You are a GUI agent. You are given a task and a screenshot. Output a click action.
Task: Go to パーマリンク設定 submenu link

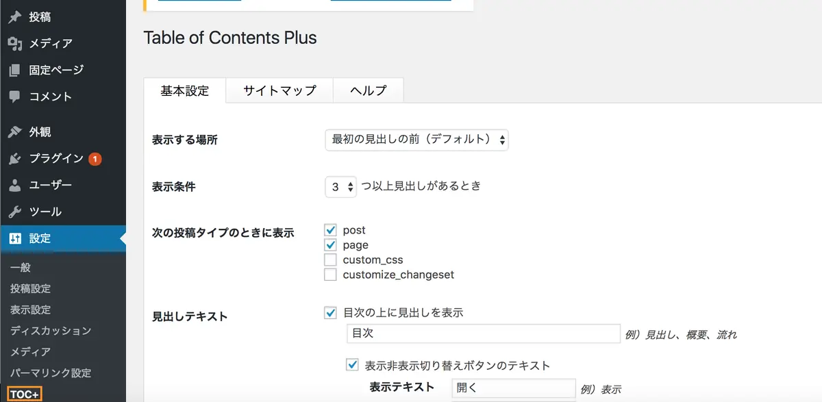click(x=51, y=373)
